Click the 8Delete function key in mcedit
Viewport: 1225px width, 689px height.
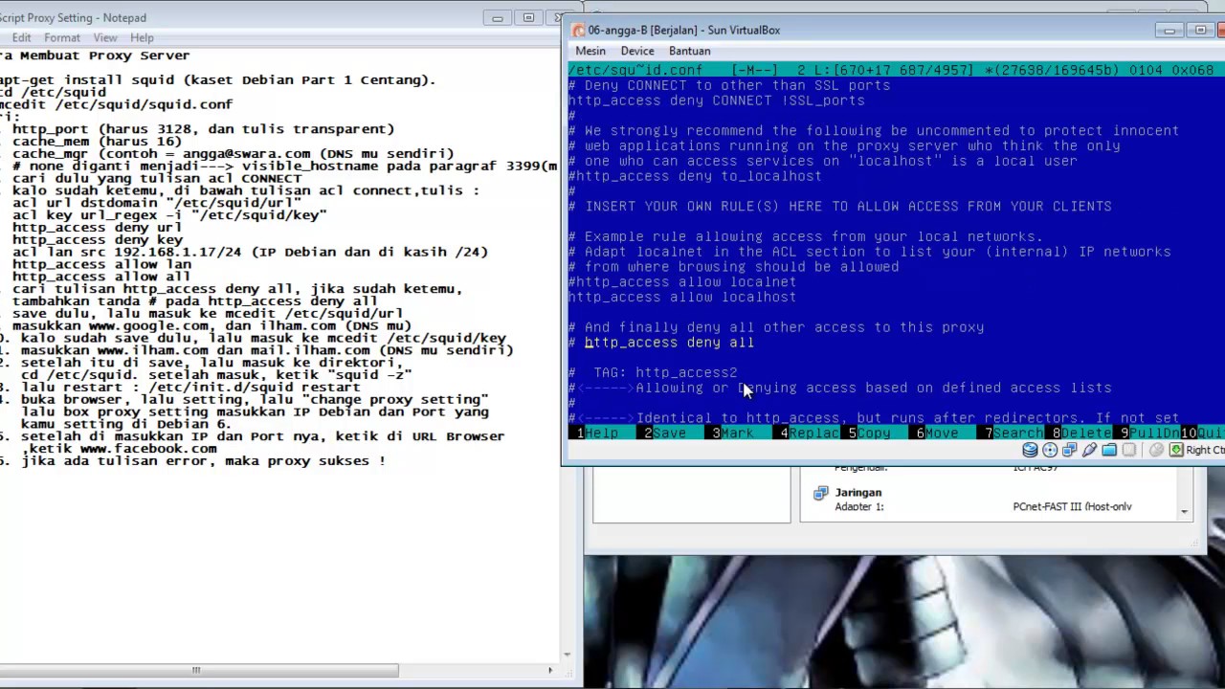pos(1081,433)
